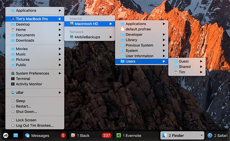Click the Lock Screen padlock icon
This screenshot has width=230, height=141.
tap(13, 120)
